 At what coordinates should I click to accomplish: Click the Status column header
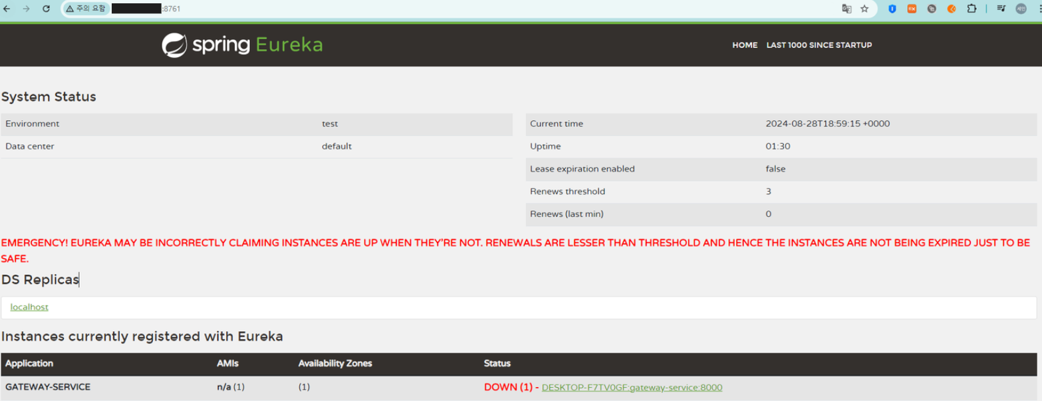coord(497,363)
